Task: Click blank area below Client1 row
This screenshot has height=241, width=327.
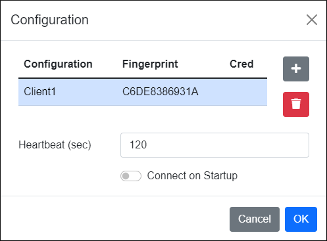Action: pyautogui.click(x=143, y=117)
